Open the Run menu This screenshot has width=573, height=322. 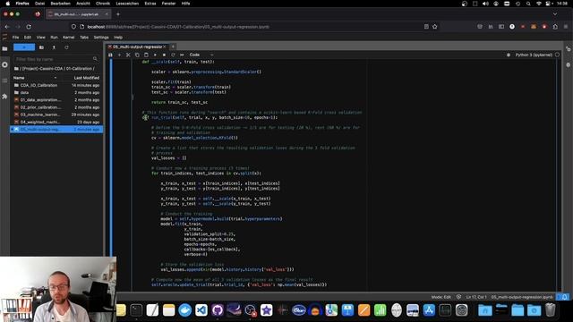pyautogui.click(x=54, y=38)
